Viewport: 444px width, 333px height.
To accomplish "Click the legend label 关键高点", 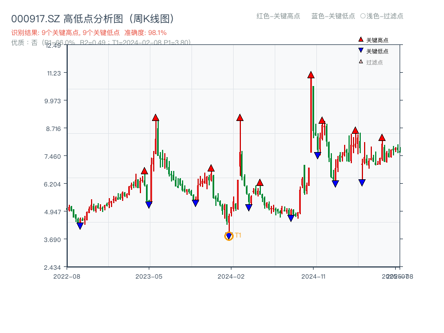I will 377,40.
